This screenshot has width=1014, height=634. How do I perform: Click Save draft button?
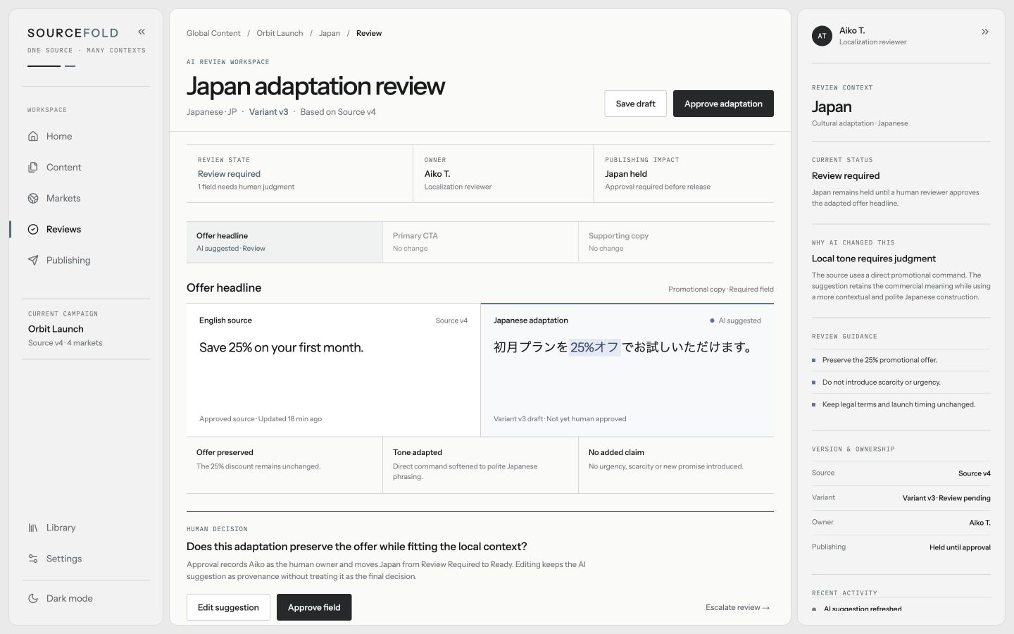[x=635, y=104]
